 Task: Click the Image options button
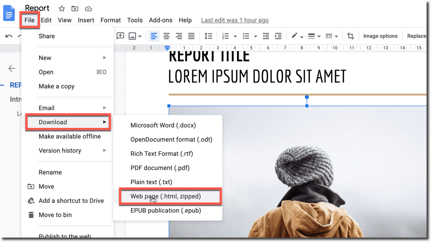pyautogui.click(x=380, y=36)
